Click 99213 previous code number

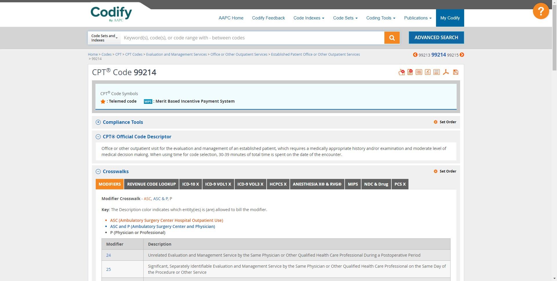tap(424, 55)
